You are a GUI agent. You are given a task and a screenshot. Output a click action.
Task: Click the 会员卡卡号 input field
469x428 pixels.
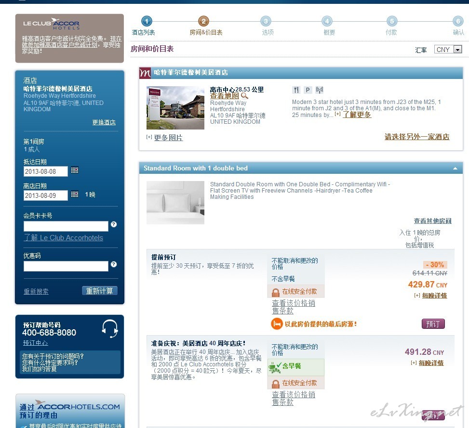point(66,226)
